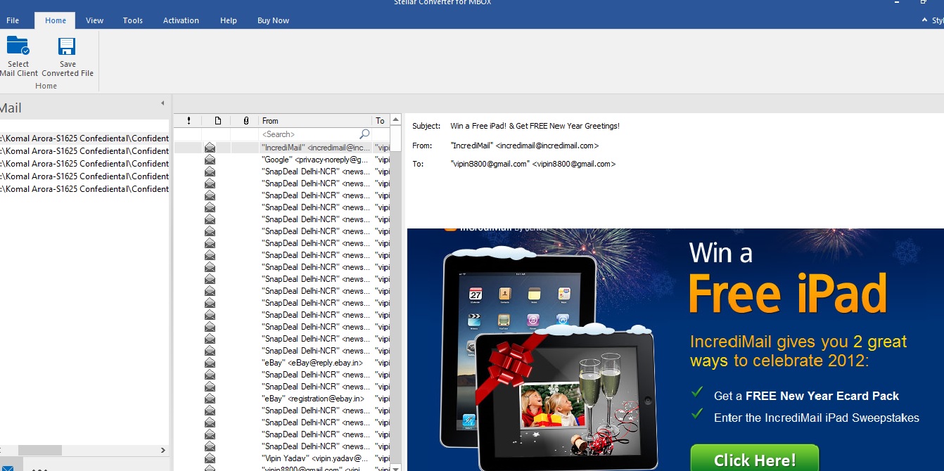944x471 pixels.
Task: Click the sender address incredimail@incredimail.com in preview
Action: 547,146
